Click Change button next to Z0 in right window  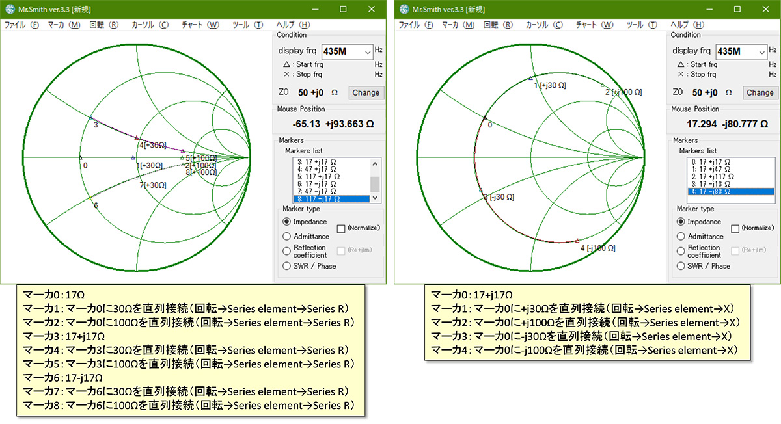tap(760, 93)
